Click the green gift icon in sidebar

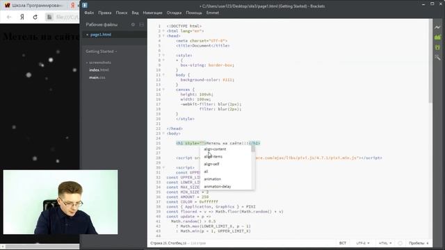(x=437, y=47)
